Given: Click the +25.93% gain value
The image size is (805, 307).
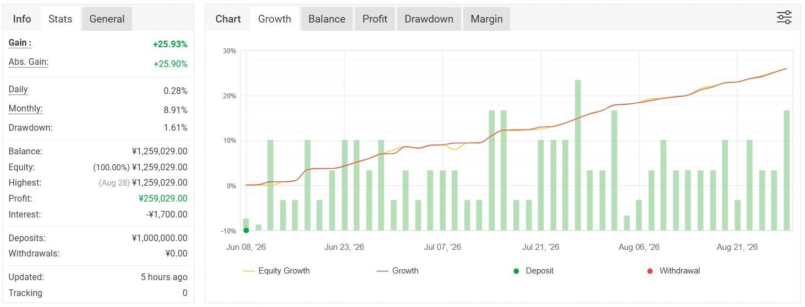Looking at the screenshot, I should tap(170, 44).
